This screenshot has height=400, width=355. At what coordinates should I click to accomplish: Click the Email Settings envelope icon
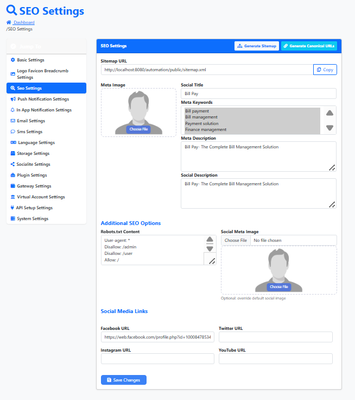12,121
